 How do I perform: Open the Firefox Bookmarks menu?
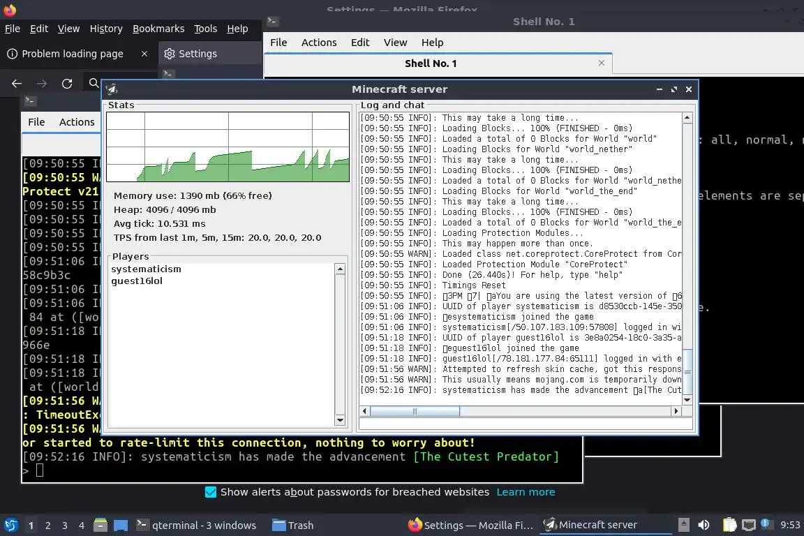[158, 29]
